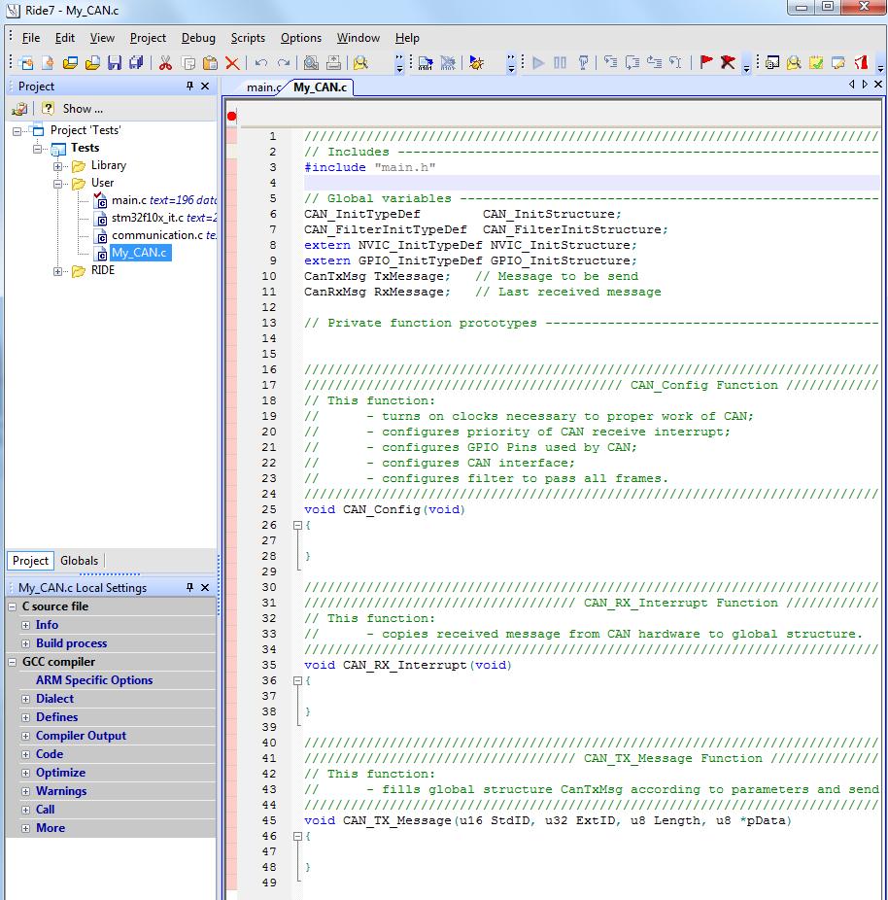Click the Start debug bug icon
This screenshot has height=900, width=888.
[x=476, y=62]
